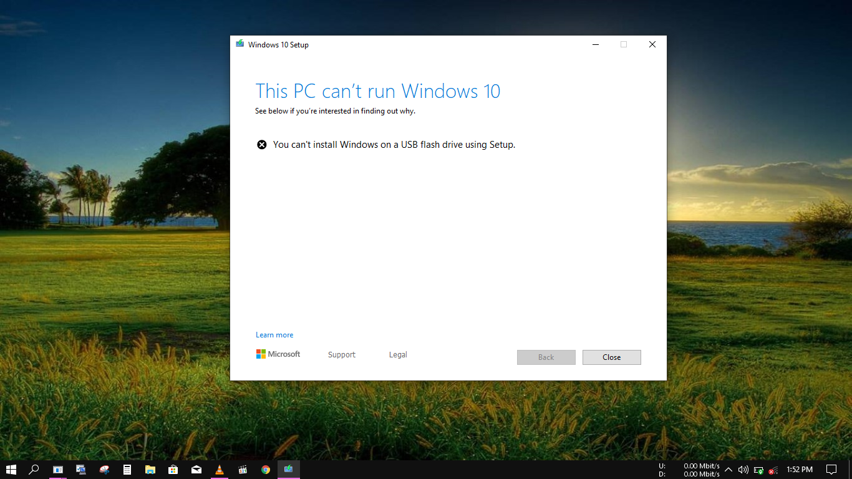Screen dimensions: 852x479
Task: Click the black error X icon
Action: [x=262, y=145]
